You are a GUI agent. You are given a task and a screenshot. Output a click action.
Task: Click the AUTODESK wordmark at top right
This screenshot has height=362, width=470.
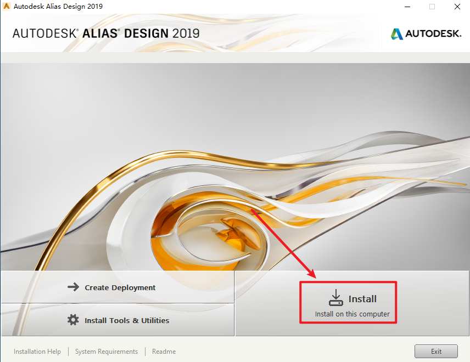[x=433, y=34]
